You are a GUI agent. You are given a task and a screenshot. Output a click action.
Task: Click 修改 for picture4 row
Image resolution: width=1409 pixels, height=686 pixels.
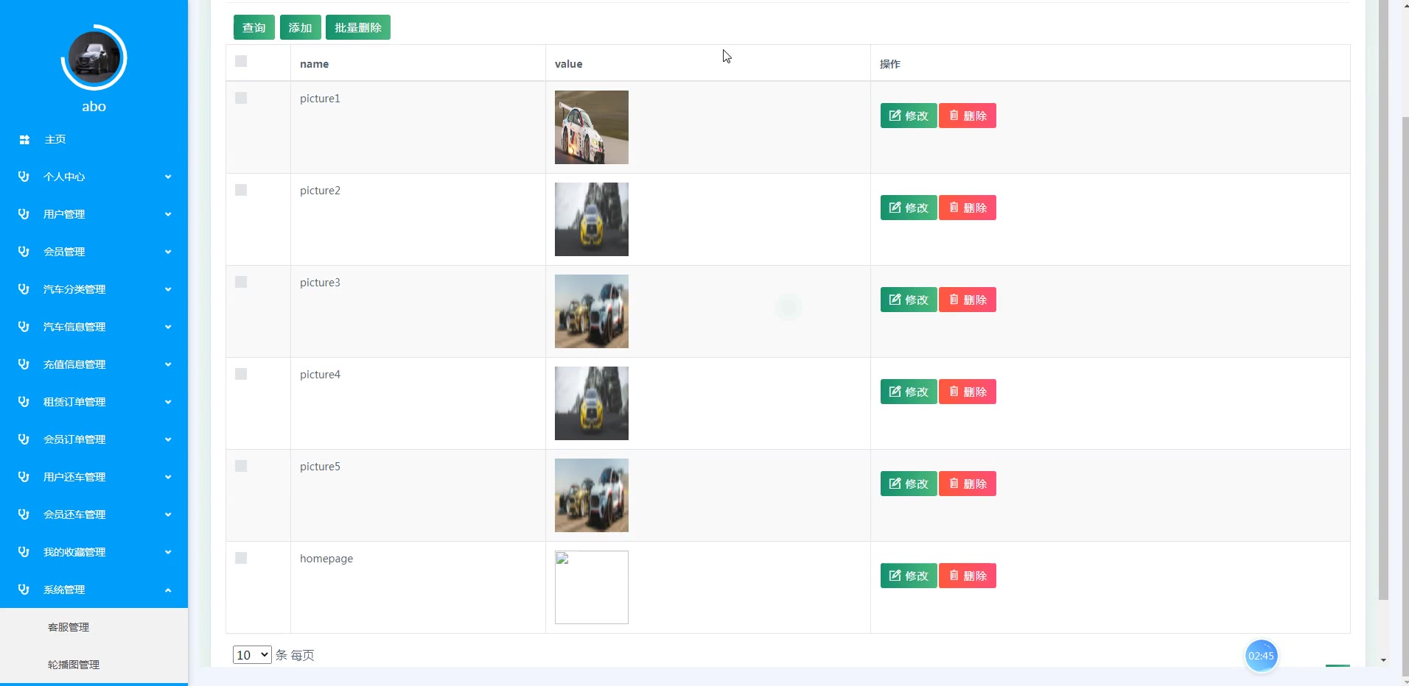coord(909,392)
